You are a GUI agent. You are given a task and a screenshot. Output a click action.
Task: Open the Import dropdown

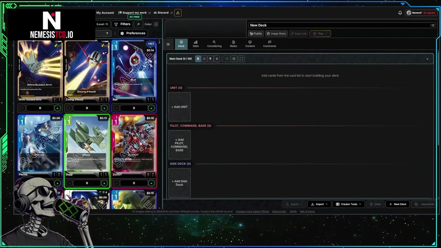coord(319,204)
